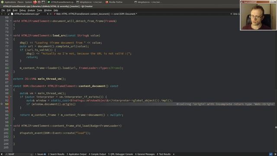Image resolution: width=277 pixels, height=156 pixels.
Task: Switch to HTMLIFrameElement.cpp Qt Creator taskbar entry
Action: pyautogui.click(x=61, y=2)
